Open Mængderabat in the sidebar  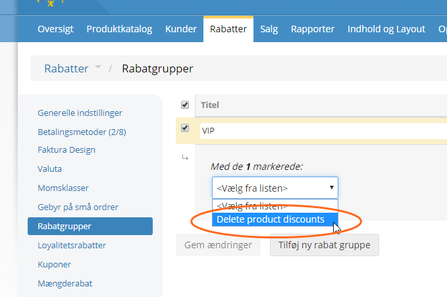pos(65,284)
